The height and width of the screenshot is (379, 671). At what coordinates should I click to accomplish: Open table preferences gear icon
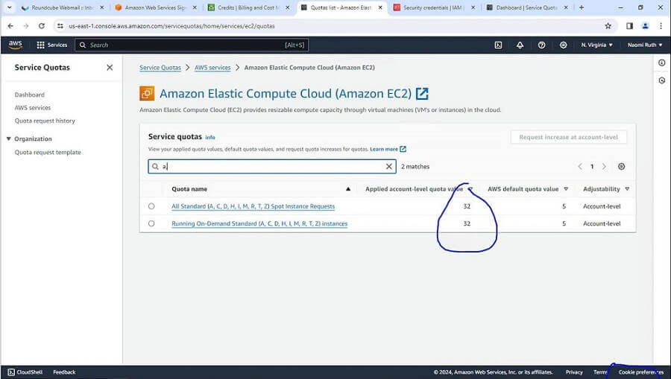621,167
